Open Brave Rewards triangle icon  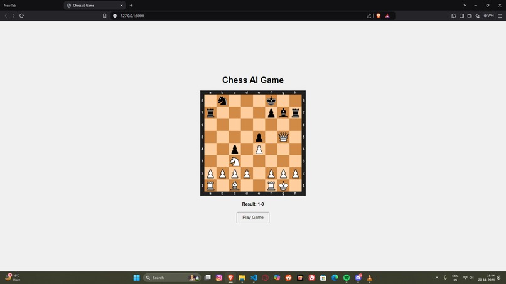pos(387,16)
